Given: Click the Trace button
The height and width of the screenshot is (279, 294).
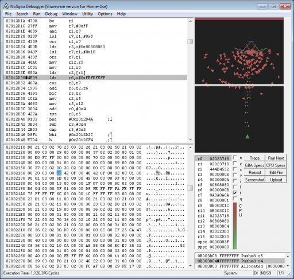Looking at the screenshot, I should coord(254,158).
